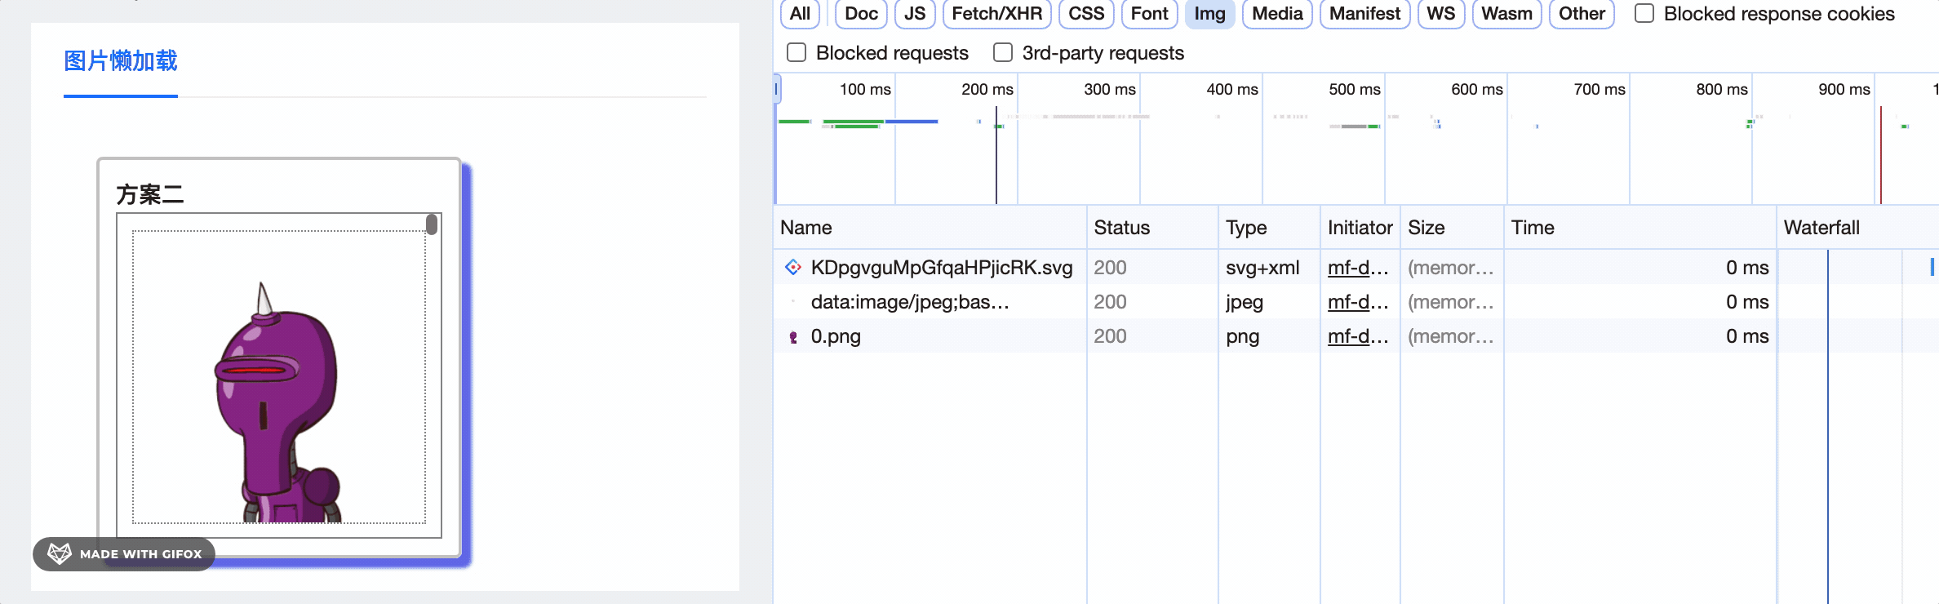Click the scrollbar thumb in 方案二 image box
The image size is (1939, 604).
pyautogui.click(x=432, y=224)
